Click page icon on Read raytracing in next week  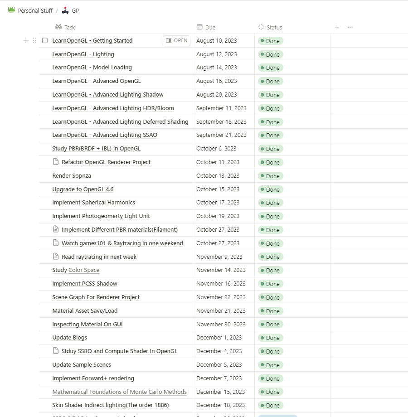click(x=56, y=257)
